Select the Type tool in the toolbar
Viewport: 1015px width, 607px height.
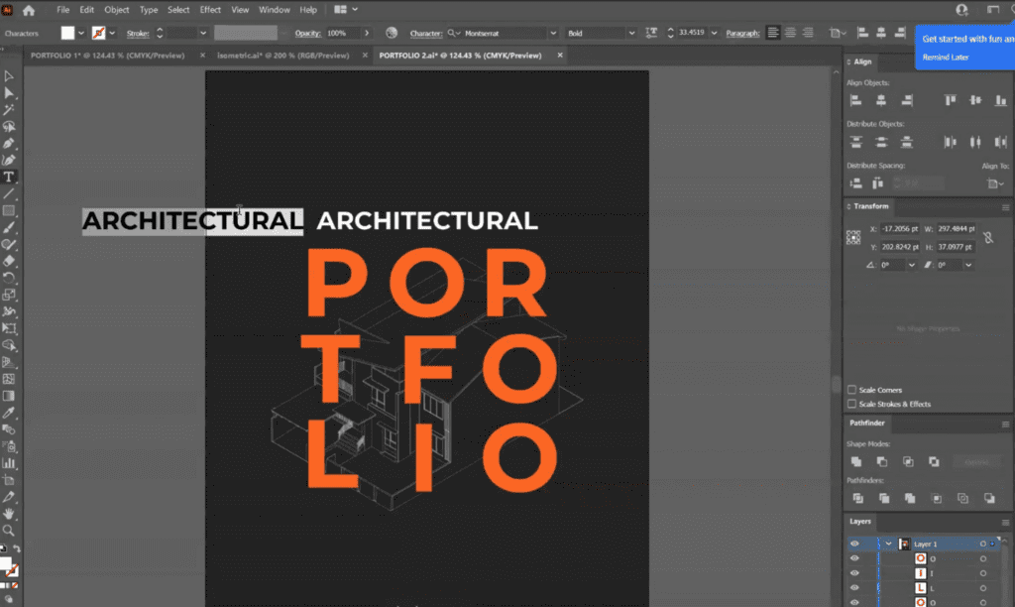pyautogui.click(x=9, y=177)
